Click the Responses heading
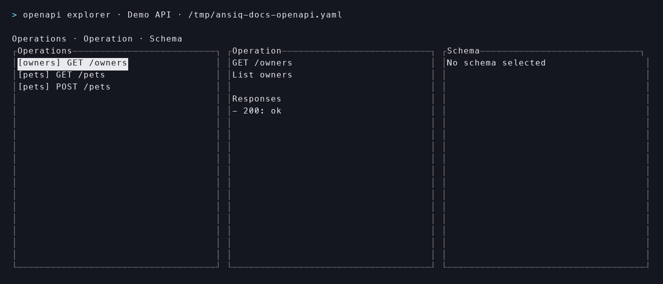Viewport: 663px width, 284px height. click(x=257, y=99)
